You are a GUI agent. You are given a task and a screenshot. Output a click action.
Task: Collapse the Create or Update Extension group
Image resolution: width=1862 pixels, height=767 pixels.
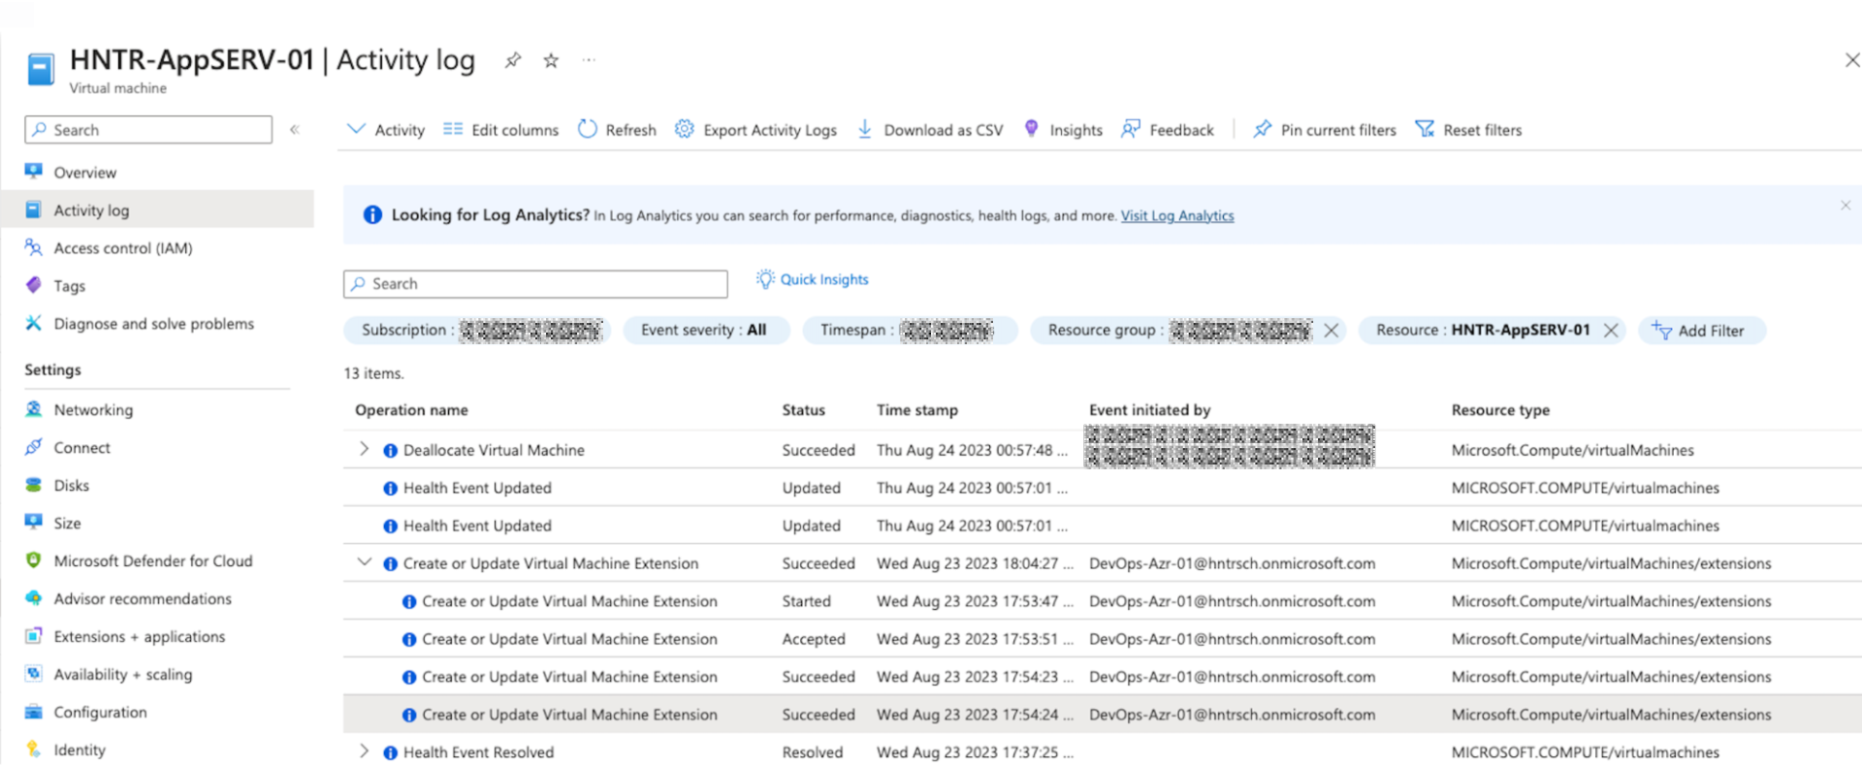click(364, 562)
